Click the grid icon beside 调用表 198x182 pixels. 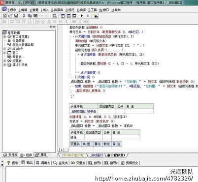37,163
